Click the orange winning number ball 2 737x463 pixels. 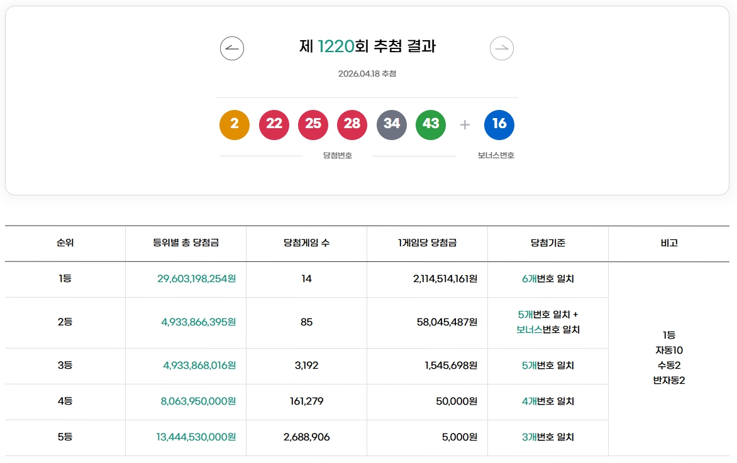234,124
